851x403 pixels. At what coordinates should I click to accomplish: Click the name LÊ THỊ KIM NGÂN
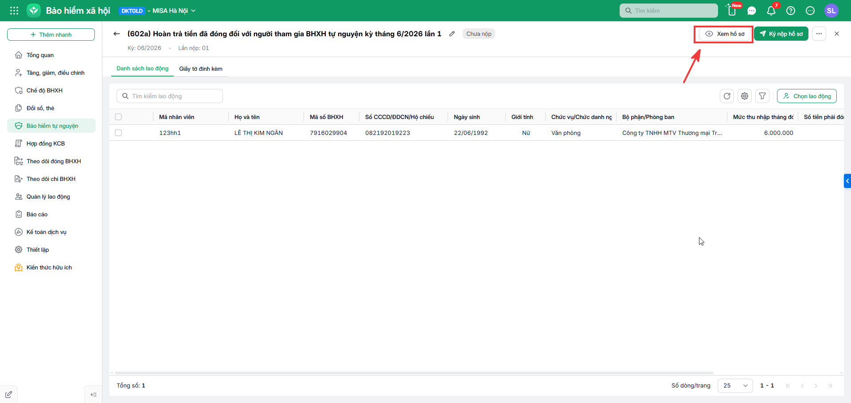pyautogui.click(x=258, y=133)
